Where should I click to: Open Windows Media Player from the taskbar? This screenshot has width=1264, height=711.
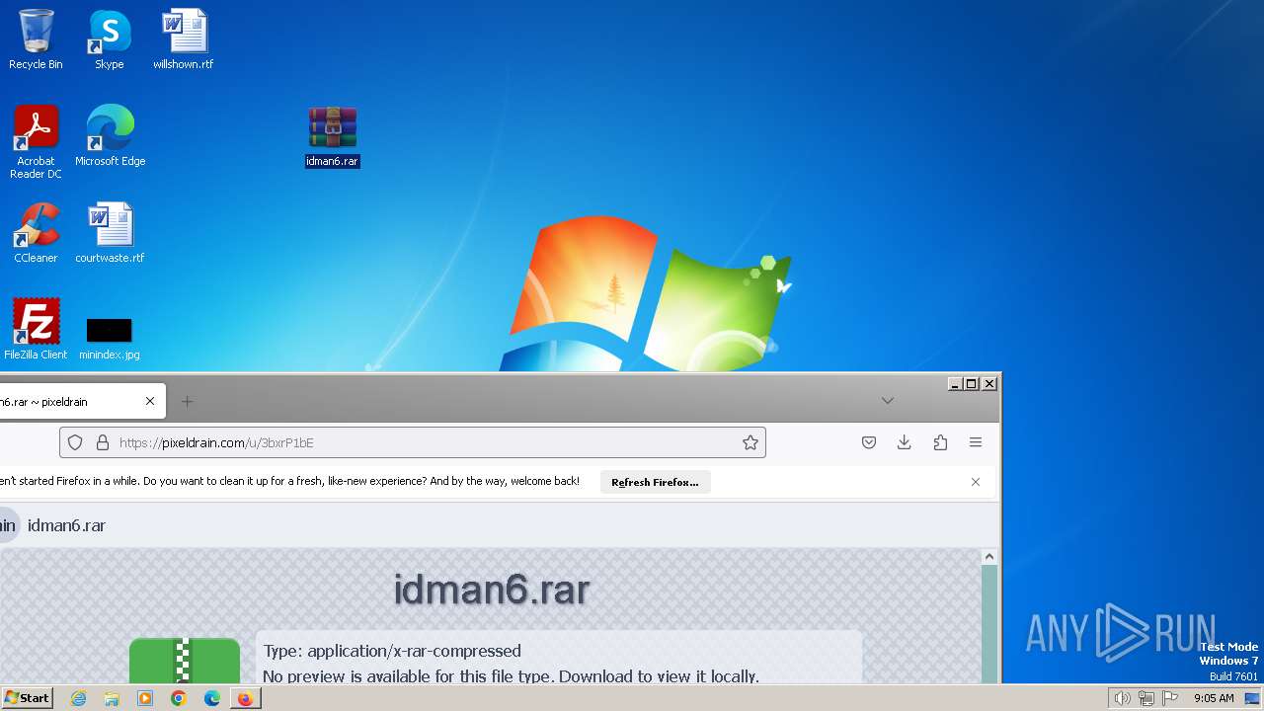tap(145, 698)
